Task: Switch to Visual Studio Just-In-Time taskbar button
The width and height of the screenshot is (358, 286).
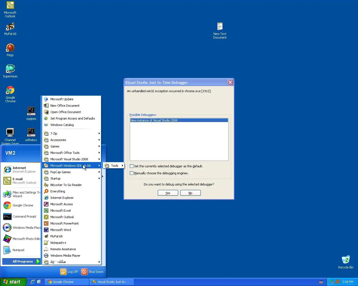Action: (111, 282)
